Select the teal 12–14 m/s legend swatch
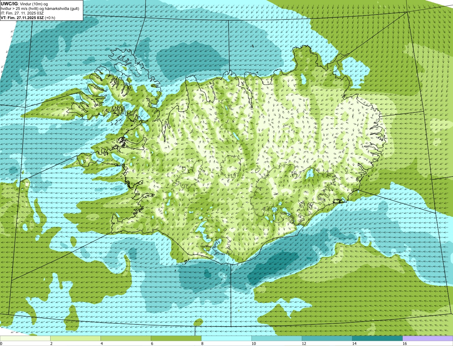This screenshot has height=346, width=453. [327, 338]
